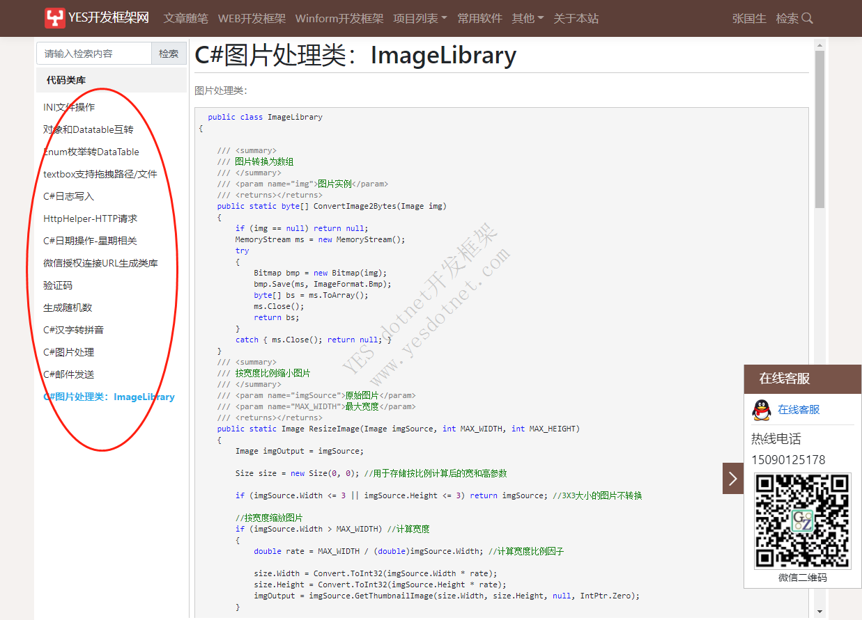Expand the 项目列表 dropdown menu
The image size is (862, 620).
coord(420,18)
